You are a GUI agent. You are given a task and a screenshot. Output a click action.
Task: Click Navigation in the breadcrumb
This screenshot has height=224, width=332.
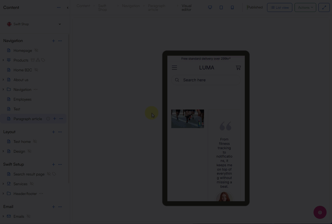point(131,6)
